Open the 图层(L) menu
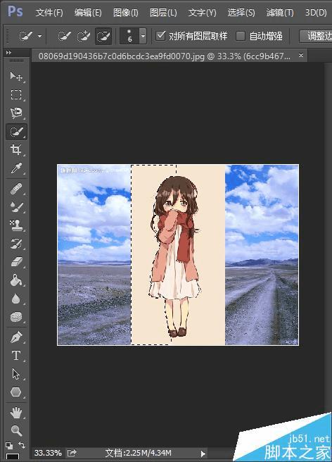332x462 pixels. coord(163,13)
